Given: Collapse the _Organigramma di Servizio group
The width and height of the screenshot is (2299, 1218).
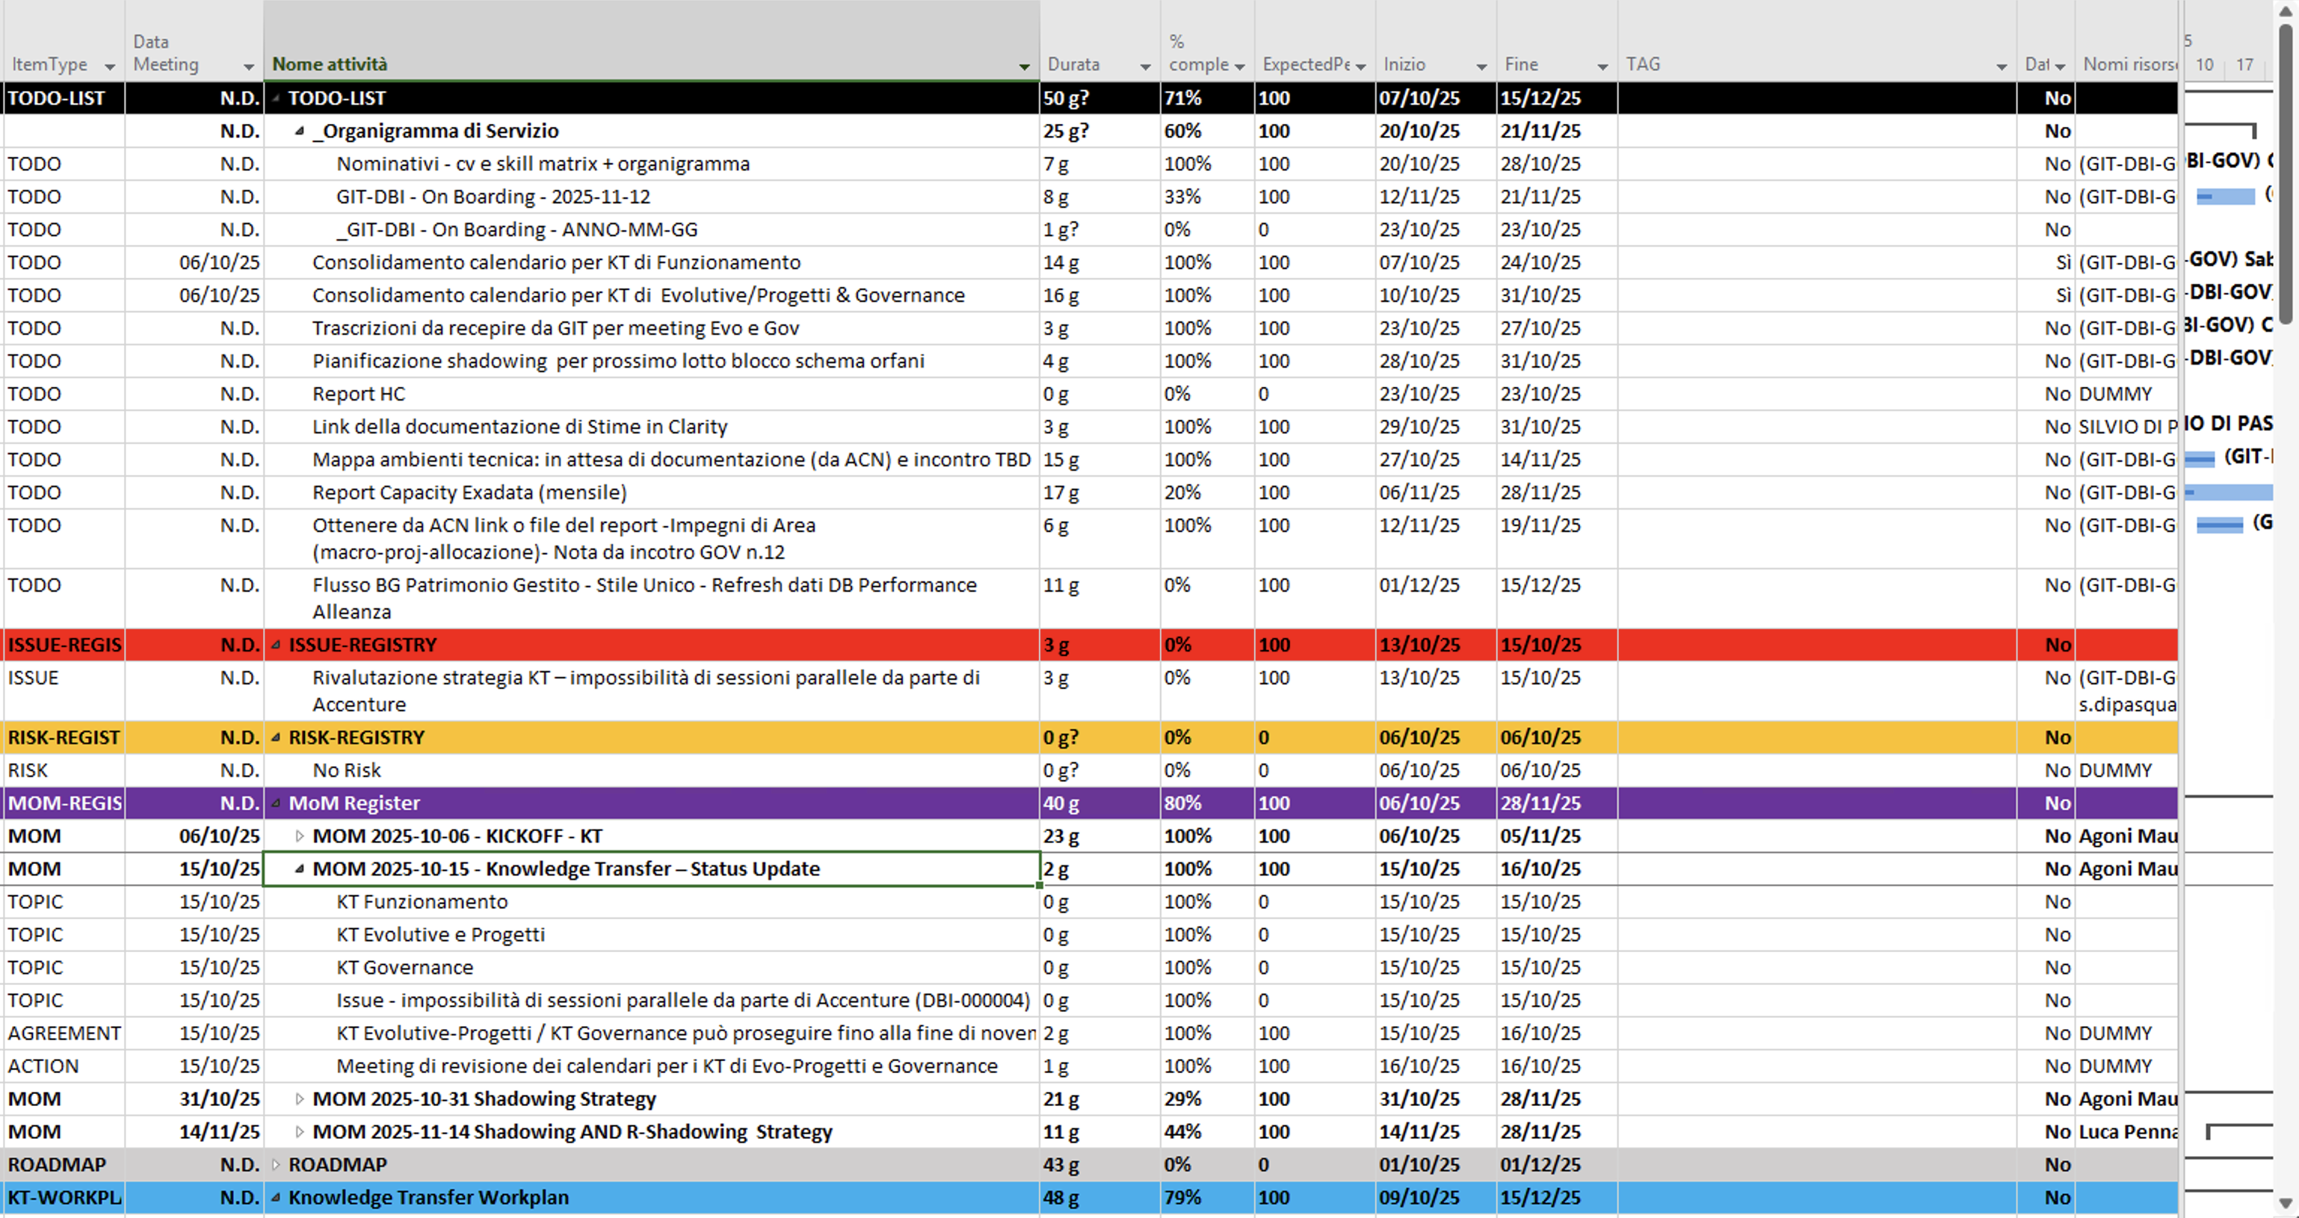Looking at the screenshot, I should [300, 132].
